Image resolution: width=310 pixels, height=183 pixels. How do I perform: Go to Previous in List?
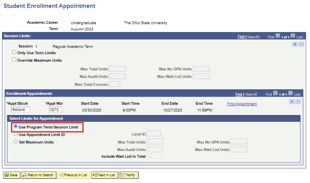tap(74, 175)
